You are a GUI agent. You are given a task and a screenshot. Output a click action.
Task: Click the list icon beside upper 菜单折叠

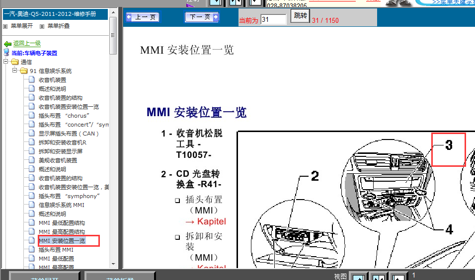point(42,26)
